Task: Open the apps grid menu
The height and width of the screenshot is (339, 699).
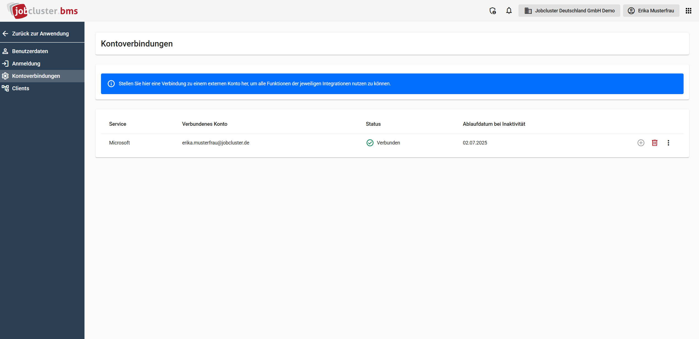Action: (688, 11)
